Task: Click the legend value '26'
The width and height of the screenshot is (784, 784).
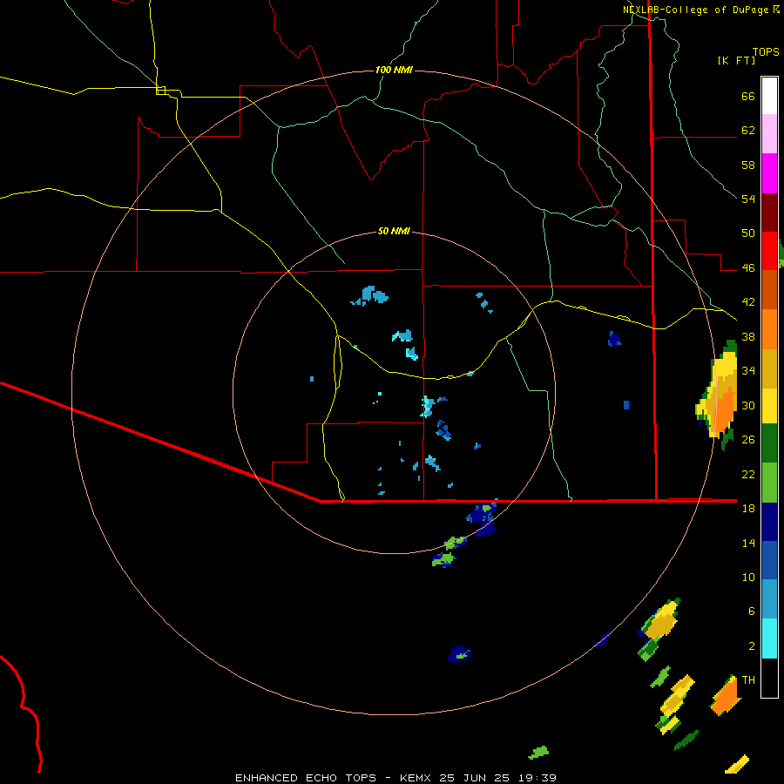Action: (x=748, y=440)
